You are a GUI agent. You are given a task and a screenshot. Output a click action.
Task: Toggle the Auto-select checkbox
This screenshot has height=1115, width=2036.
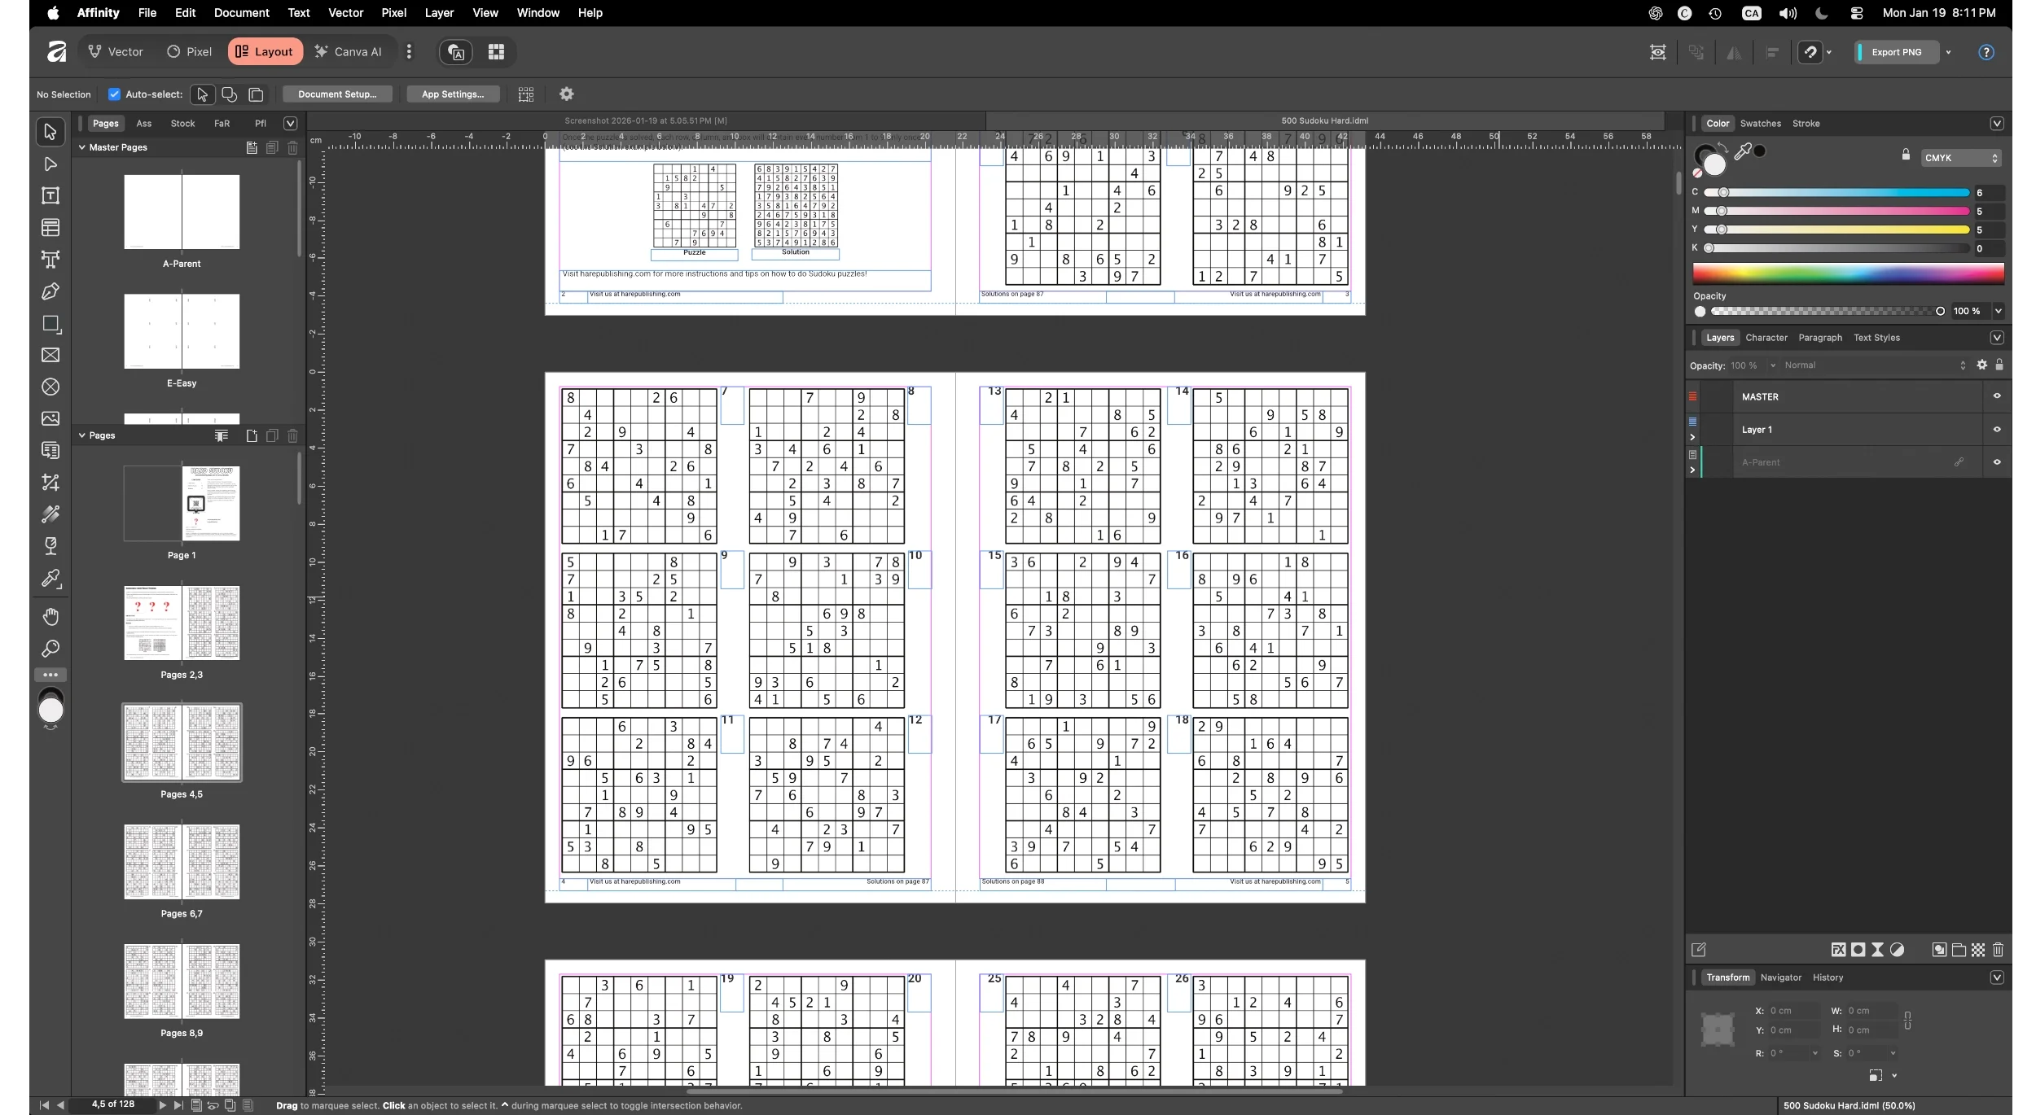click(x=114, y=94)
